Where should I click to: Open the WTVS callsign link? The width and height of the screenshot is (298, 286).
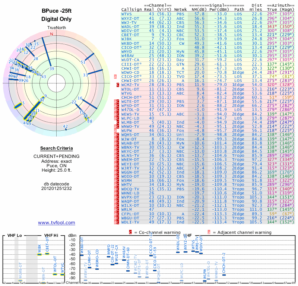tap(127, 14)
